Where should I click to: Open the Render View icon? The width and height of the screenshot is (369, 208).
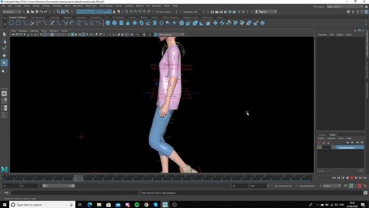pos(212,12)
